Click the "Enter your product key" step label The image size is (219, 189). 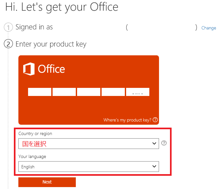(51, 44)
